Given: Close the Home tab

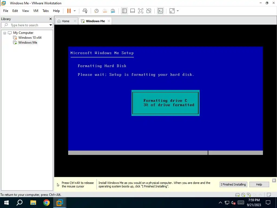Looking at the screenshot, I should click(x=75, y=21).
